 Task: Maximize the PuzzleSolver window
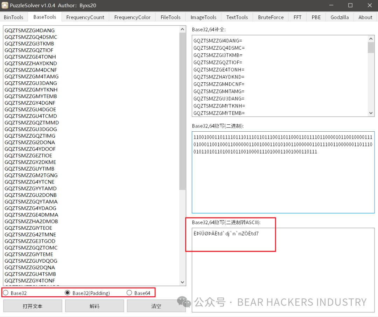coord(350,5)
